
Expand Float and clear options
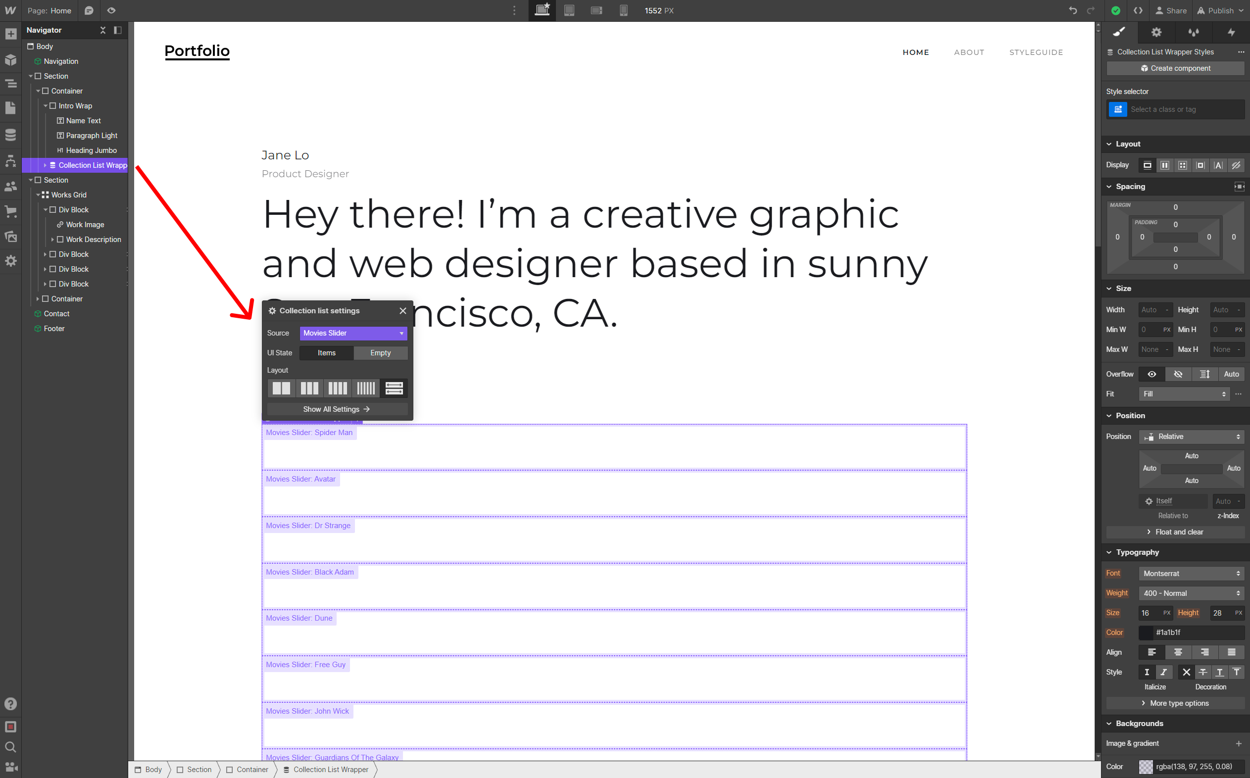coord(1175,532)
